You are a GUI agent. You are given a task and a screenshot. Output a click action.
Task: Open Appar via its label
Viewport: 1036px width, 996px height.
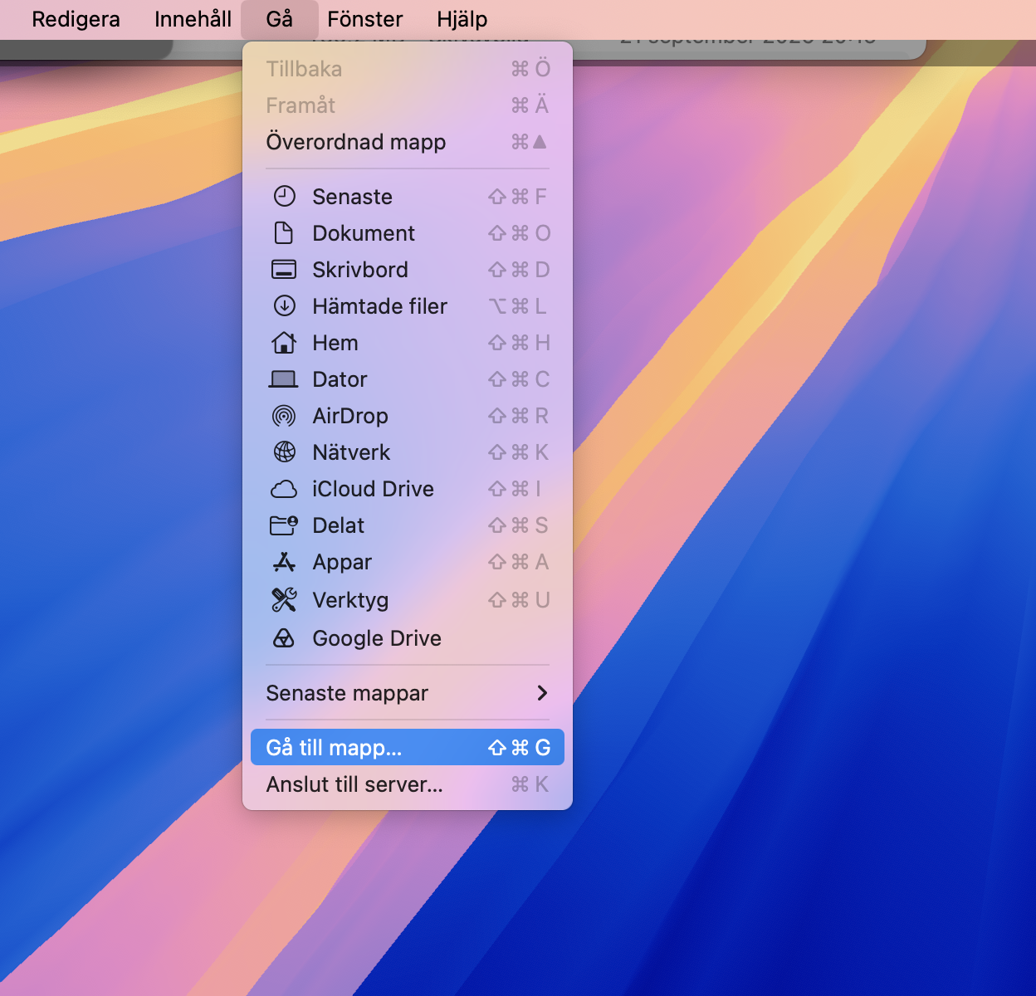point(342,562)
